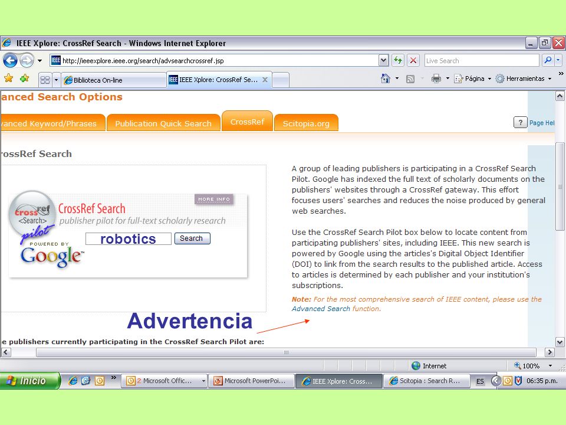The image size is (566, 425).
Task: Switch to the Scitopia.org tab
Action: click(x=306, y=123)
